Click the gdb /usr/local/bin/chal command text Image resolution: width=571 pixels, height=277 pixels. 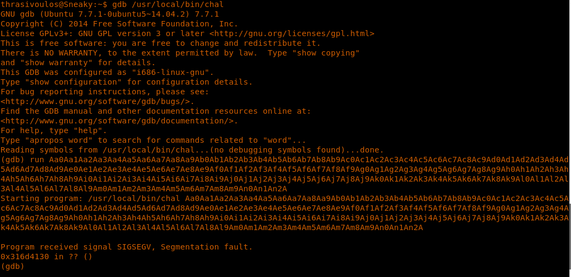[168, 4]
